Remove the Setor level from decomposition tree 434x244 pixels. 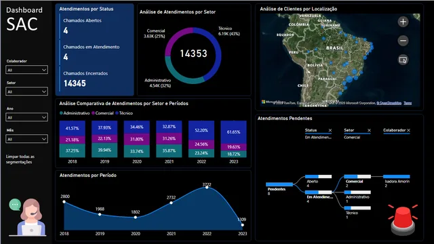coord(369,130)
